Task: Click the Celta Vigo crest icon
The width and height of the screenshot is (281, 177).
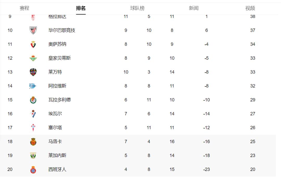Action: coord(33,128)
